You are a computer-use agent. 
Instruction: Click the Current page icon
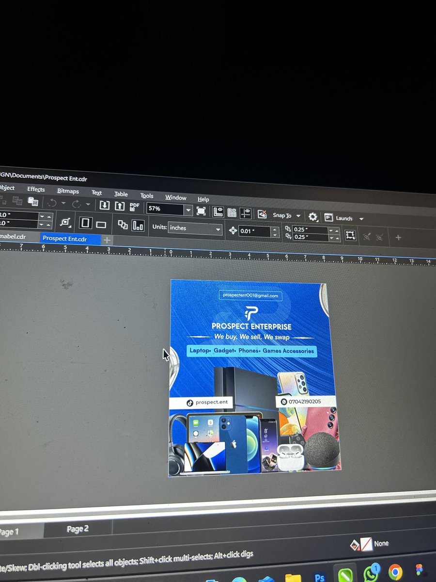tap(139, 226)
